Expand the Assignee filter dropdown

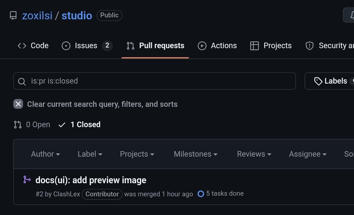coord(308,154)
